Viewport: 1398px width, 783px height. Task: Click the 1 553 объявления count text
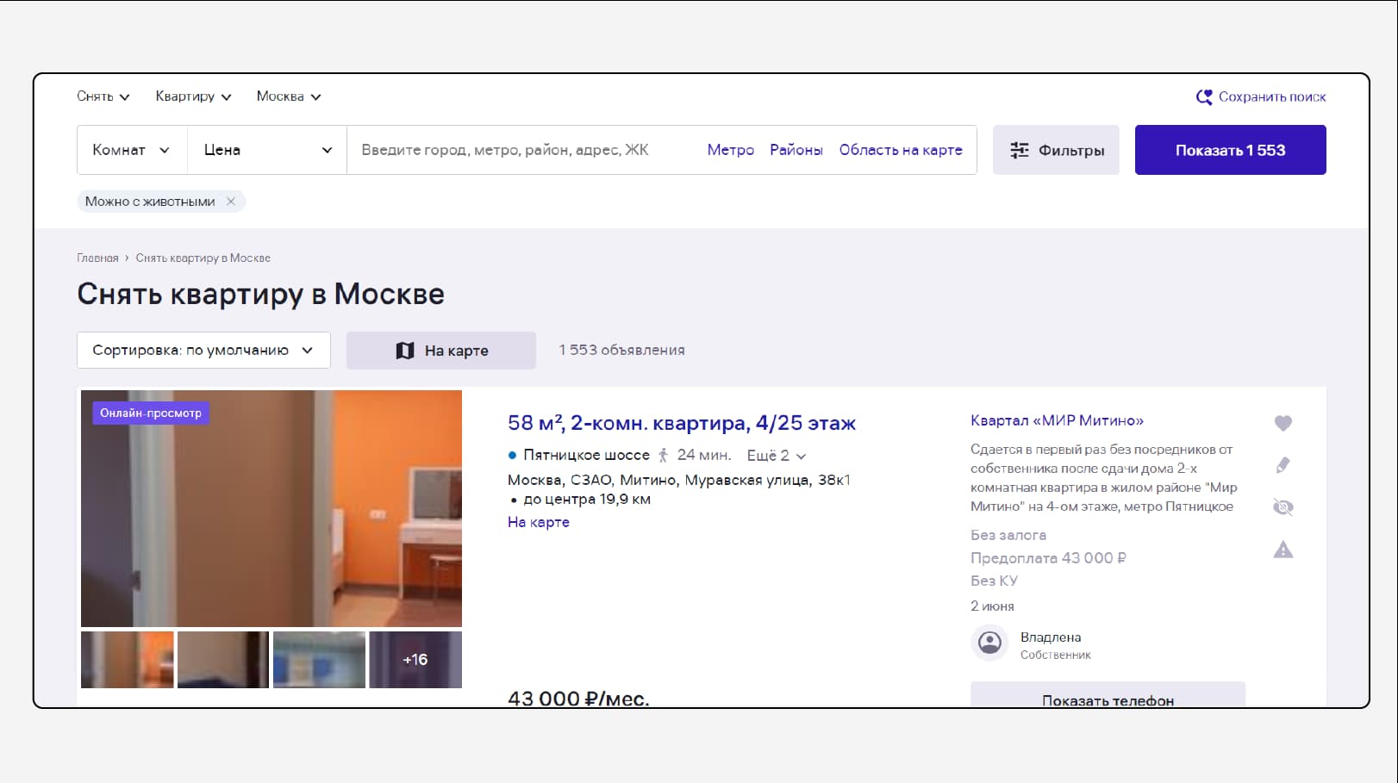tap(621, 350)
